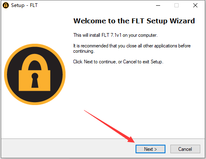Image resolution: width=206 pixels, height=159 pixels.
Task: Click the "Welcome to the FLT Setup Wizard" heading
Action: (x=134, y=21)
